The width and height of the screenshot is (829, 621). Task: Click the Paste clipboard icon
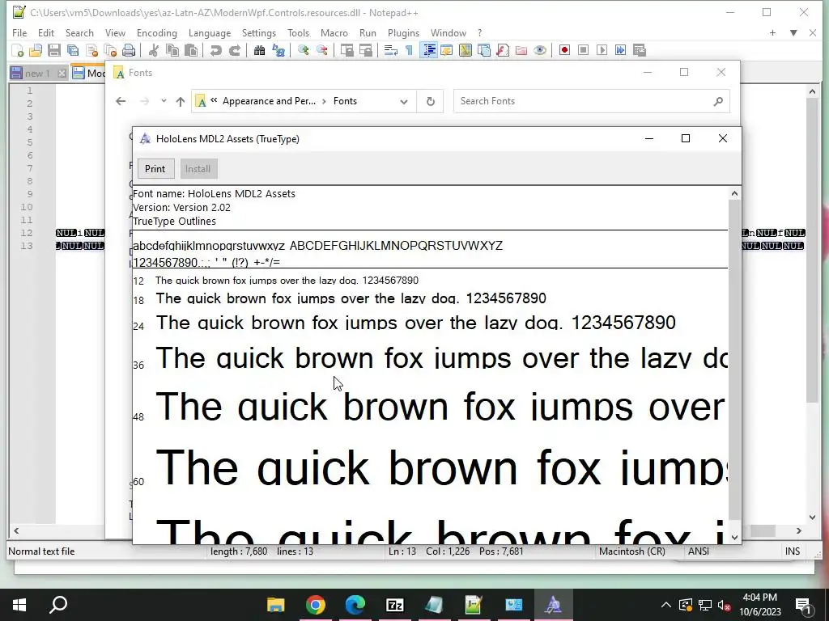click(x=191, y=50)
